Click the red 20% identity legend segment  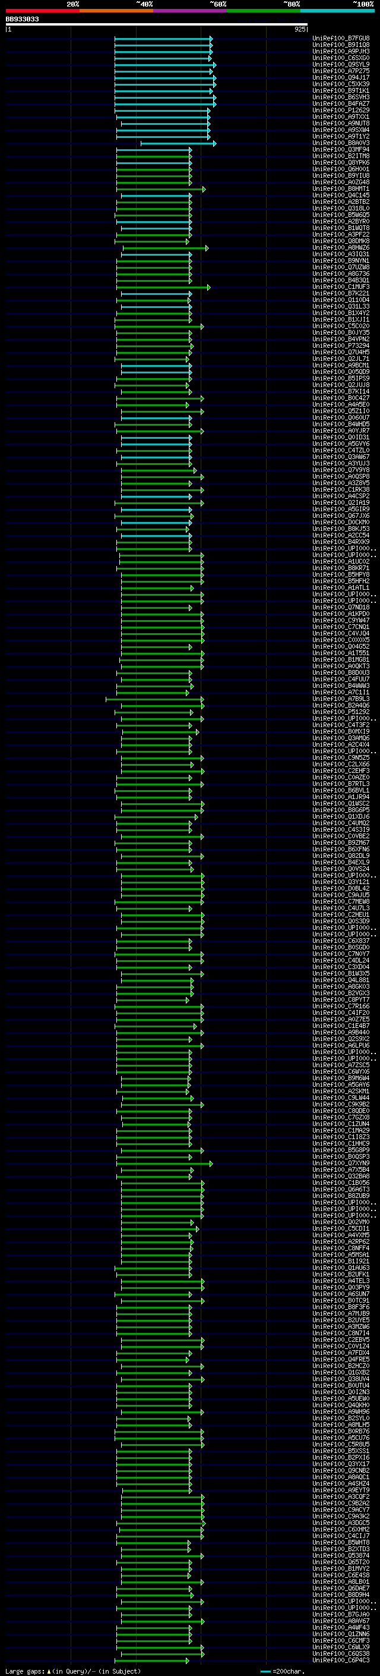click(42, 11)
